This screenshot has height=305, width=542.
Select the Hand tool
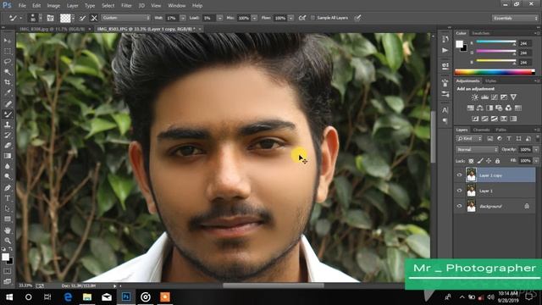click(x=8, y=230)
